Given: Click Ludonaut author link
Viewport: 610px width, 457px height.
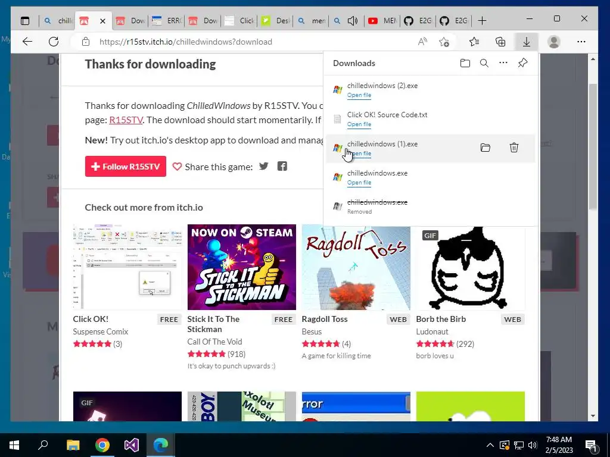Looking at the screenshot, I should pos(432,331).
